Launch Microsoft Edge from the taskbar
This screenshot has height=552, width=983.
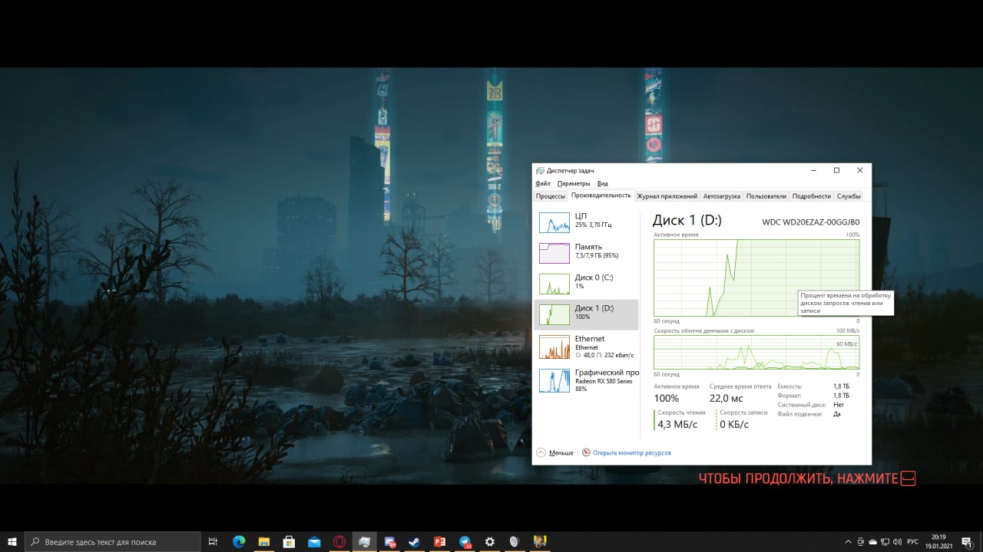pyautogui.click(x=239, y=541)
